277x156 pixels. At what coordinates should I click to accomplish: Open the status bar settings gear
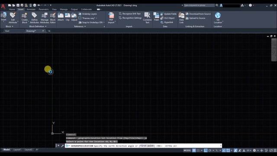click(x=254, y=150)
